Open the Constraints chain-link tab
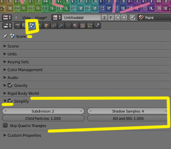The width and height of the screenshot is (171, 149). pyautogui.click(x=54, y=26)
